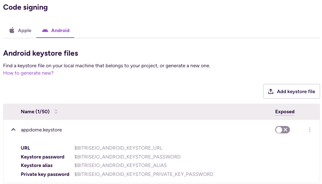The image size is (322, 184).
Task: Click the $BITRISEIO_ANDROID_KEYSTORE_ALIAS variable
Action: point(120,165)
